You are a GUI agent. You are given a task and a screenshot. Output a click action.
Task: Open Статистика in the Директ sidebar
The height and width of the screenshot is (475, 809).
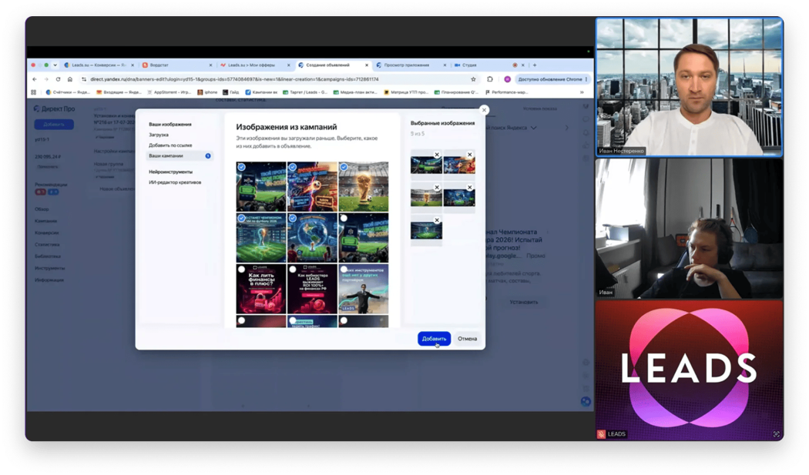point(47,245)
